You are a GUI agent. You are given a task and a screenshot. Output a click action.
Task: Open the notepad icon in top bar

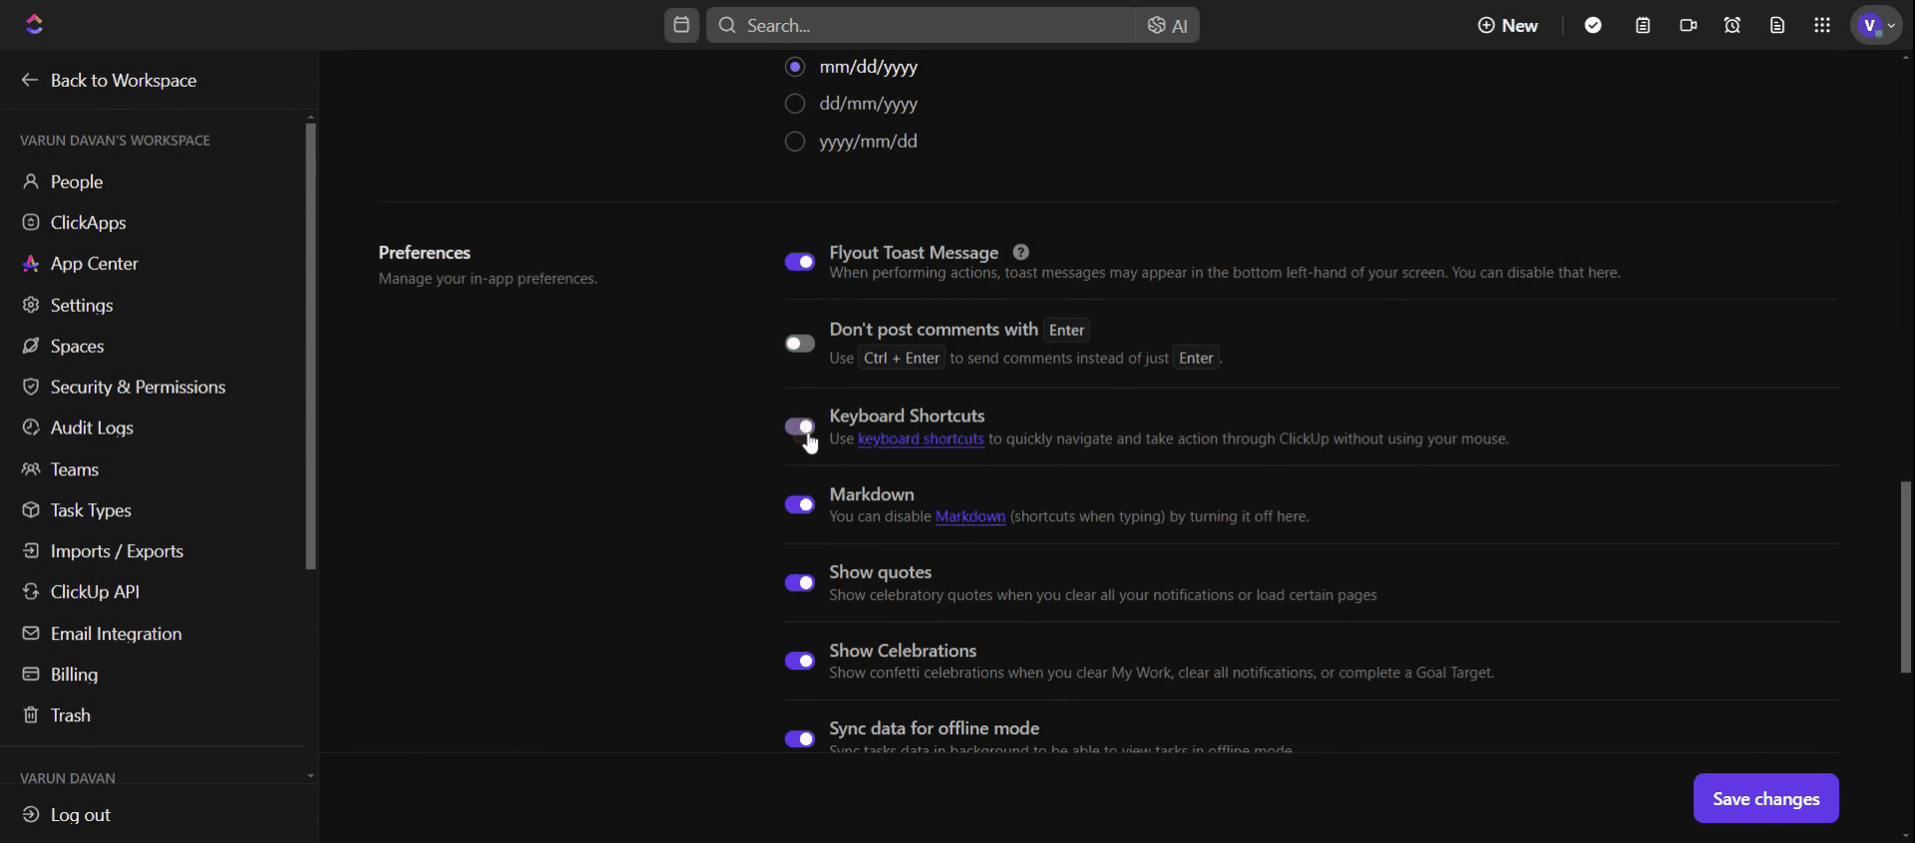tap(1643, 25)
